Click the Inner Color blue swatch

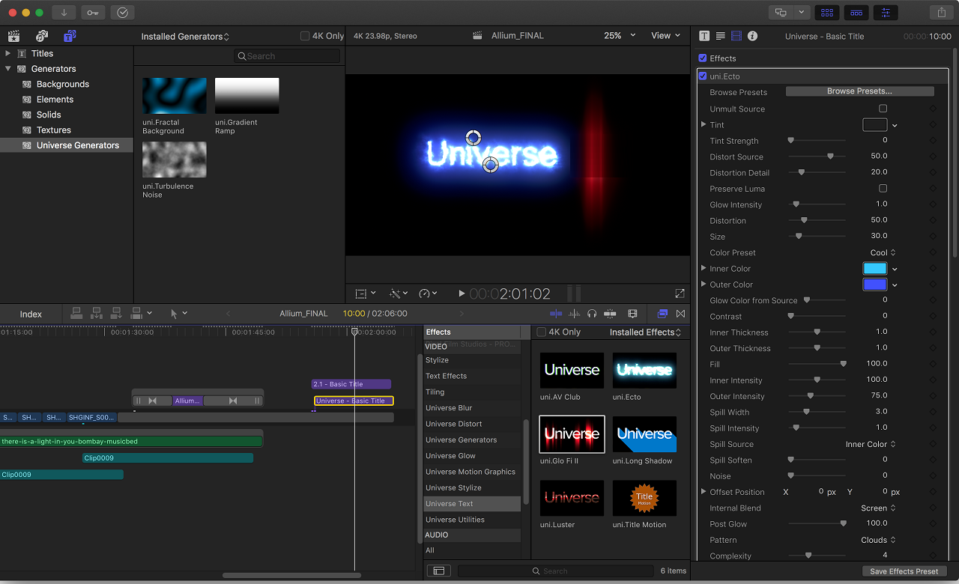(x=875, y=268)
